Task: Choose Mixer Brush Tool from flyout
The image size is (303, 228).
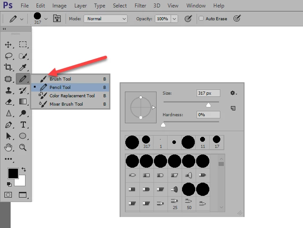Action: coord(70,104)
